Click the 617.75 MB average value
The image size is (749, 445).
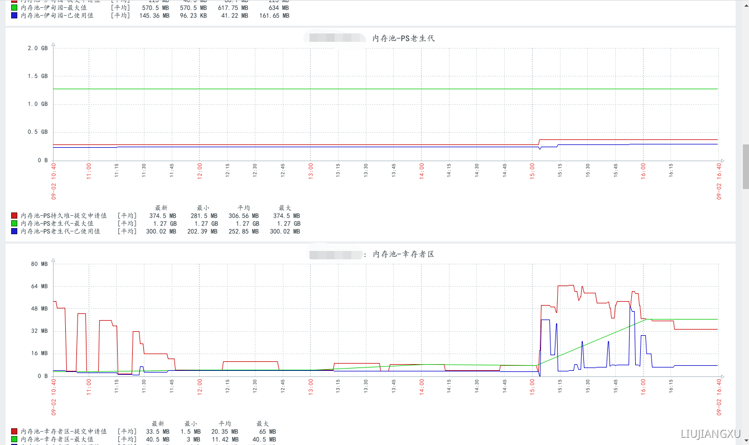coord(233,8)
